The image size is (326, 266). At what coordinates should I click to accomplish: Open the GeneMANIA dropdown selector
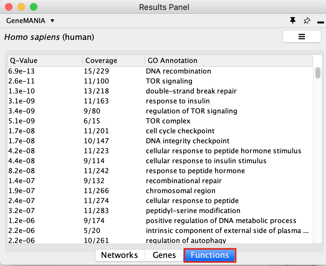[30, 21]
